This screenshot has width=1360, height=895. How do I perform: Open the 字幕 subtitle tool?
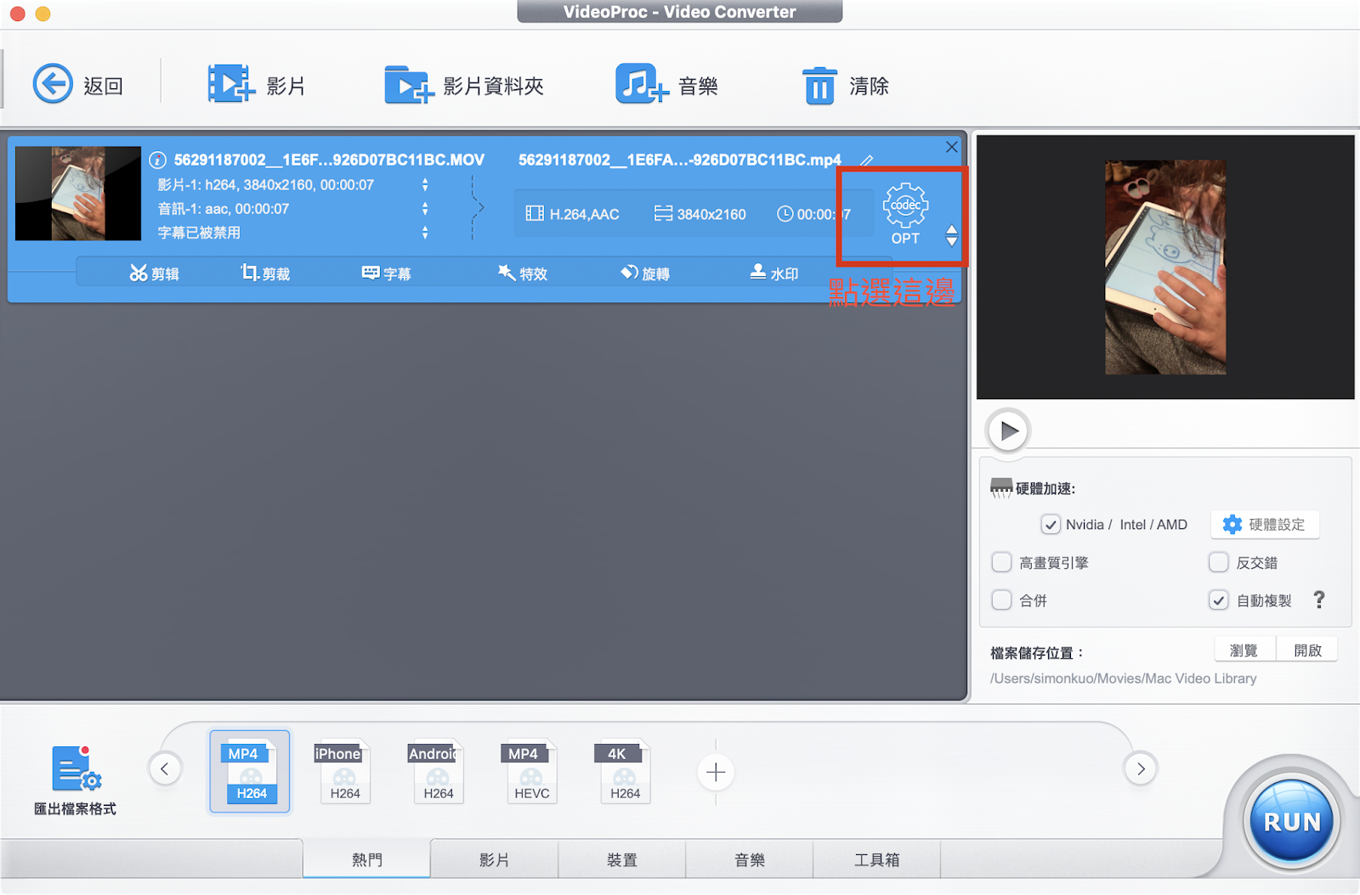(387, 273)
